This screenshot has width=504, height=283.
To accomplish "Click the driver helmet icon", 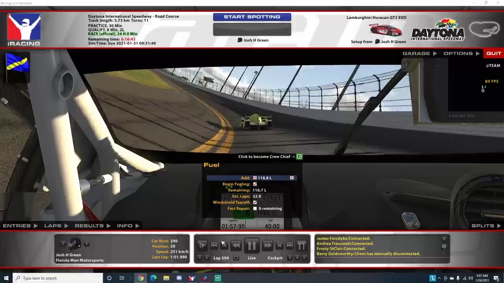I will click(x=74, y=244).
